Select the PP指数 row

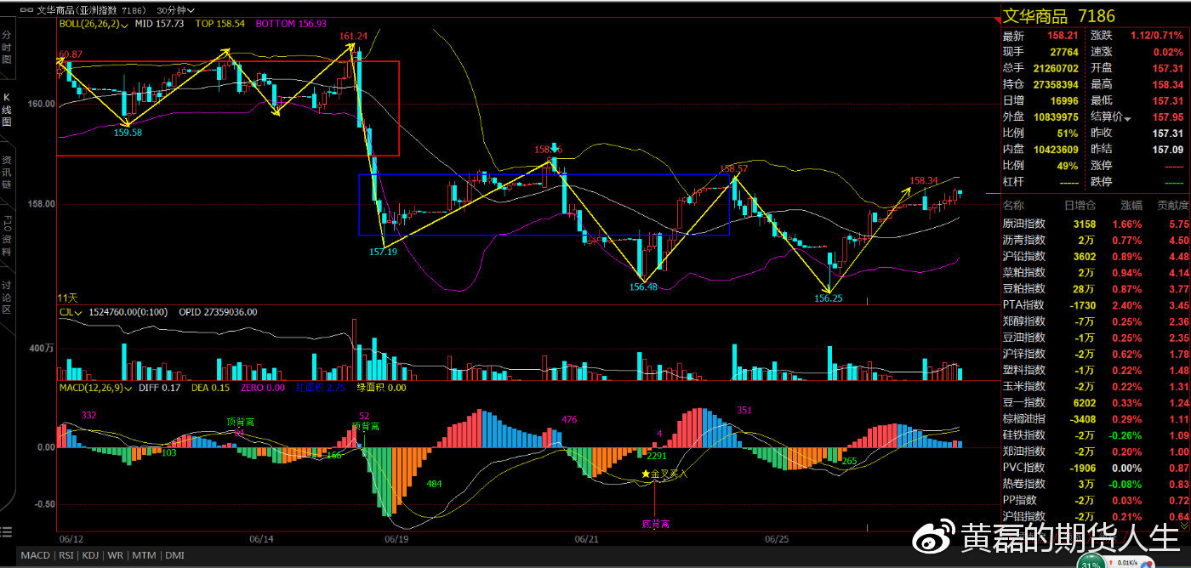tap(1096, 500)
